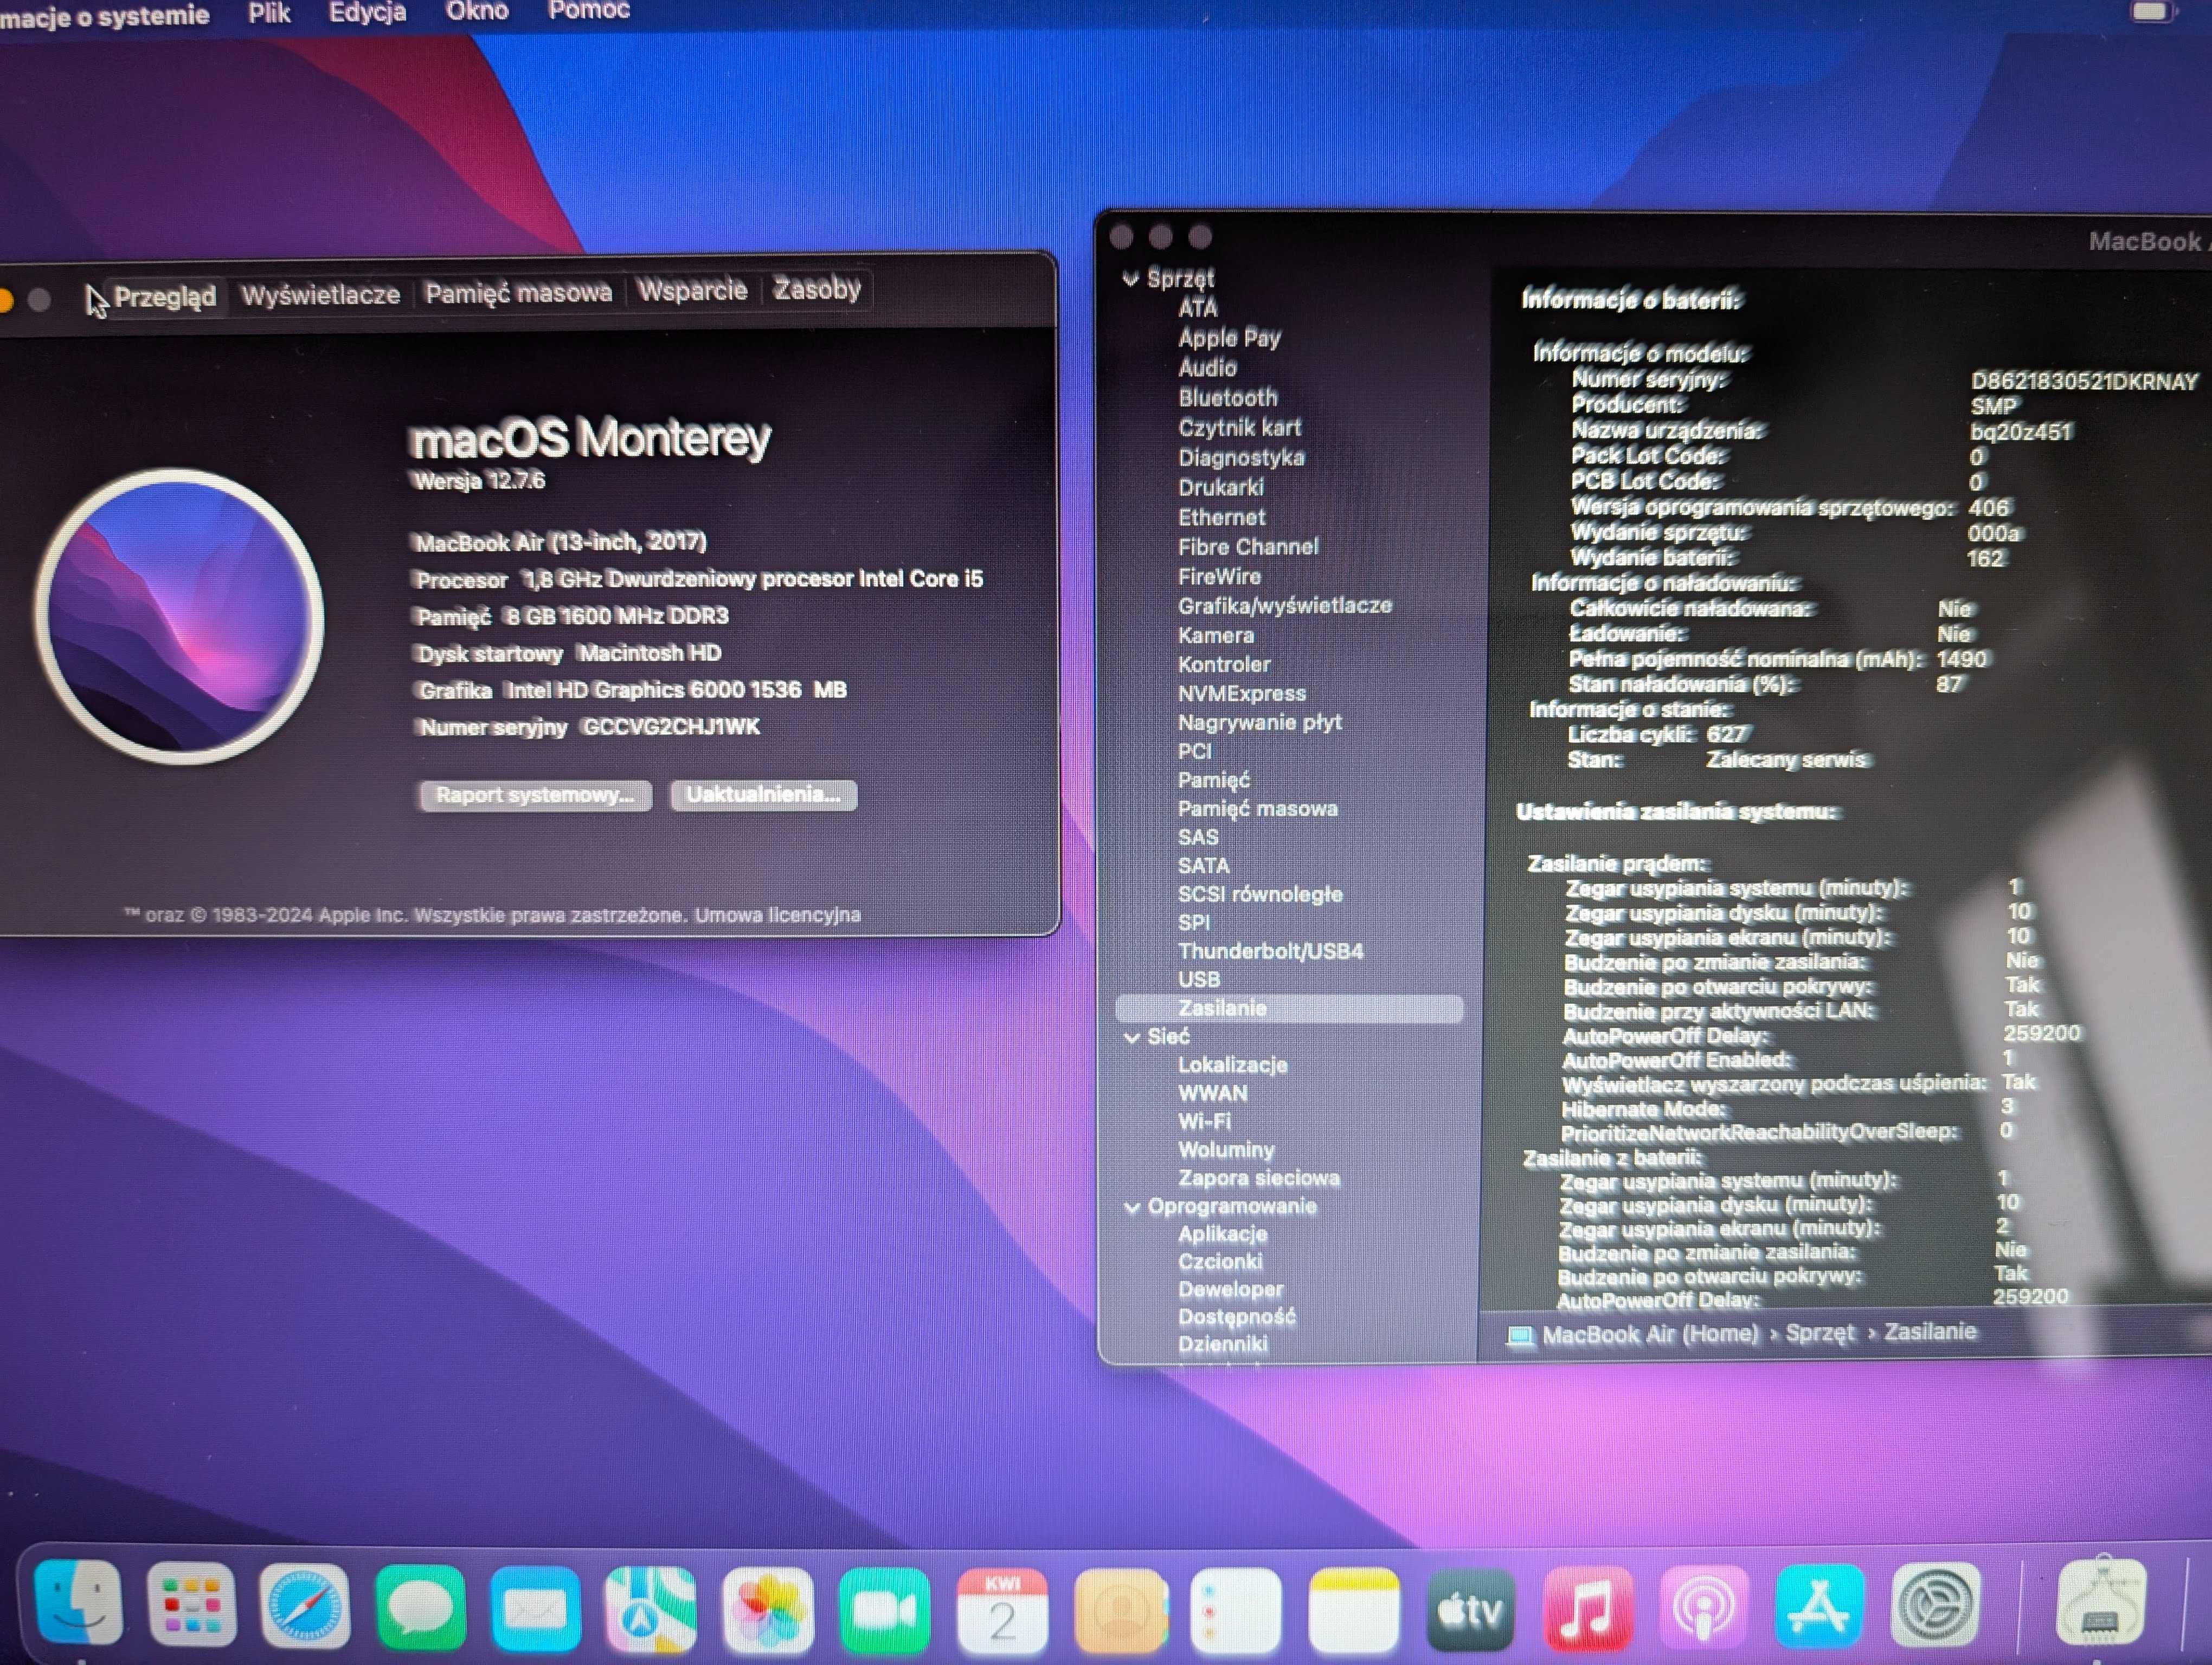Screen dimensions: 2212x1665
Task: Click Sprzęt in the path bar
Action: (1819, 1333)
